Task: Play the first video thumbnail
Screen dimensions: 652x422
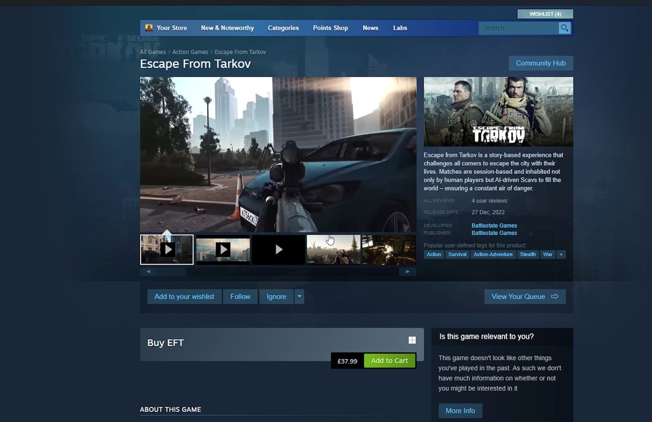Action: pyautogui.click(x=167, y=249)
